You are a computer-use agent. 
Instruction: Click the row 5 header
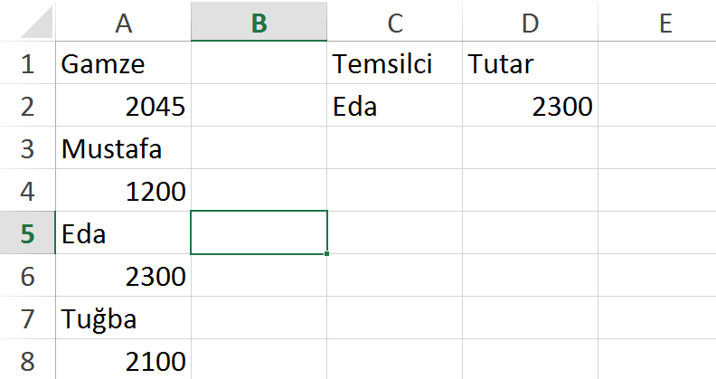click(x=27, y=233)
